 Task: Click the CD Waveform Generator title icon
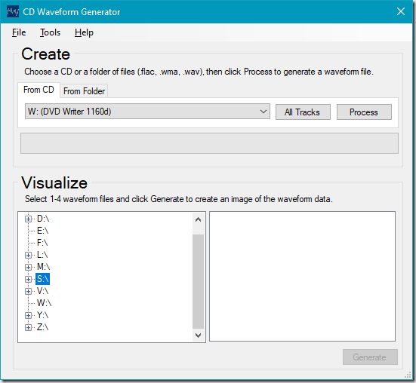(x=13, y=11)
